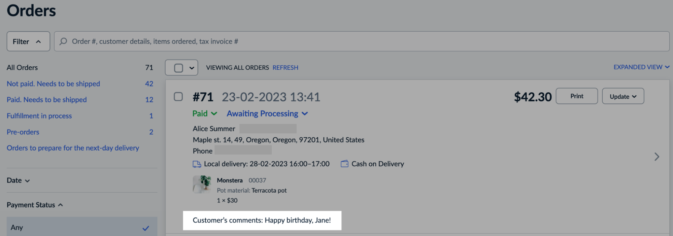Viewport: 673px width, 236px height.
Task: Click the order search input field
Action: pos(236,41)
